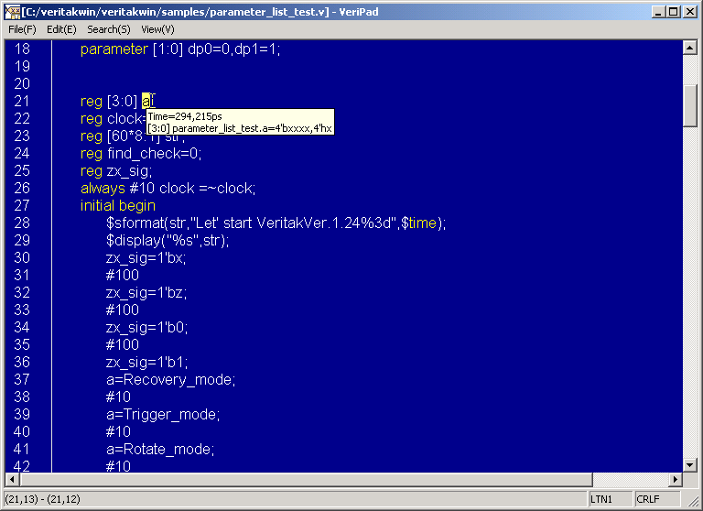Click the vertical scrollbar up arrow
Screen dimensions: 703x511
tap(691, 48)
